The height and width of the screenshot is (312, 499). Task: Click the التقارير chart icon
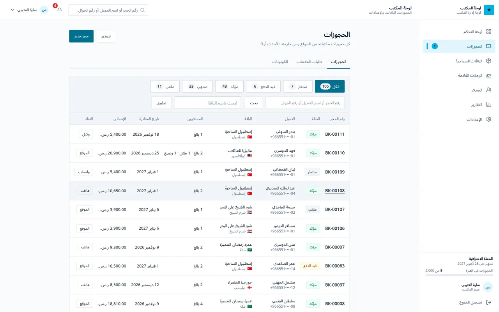point(488,105)
